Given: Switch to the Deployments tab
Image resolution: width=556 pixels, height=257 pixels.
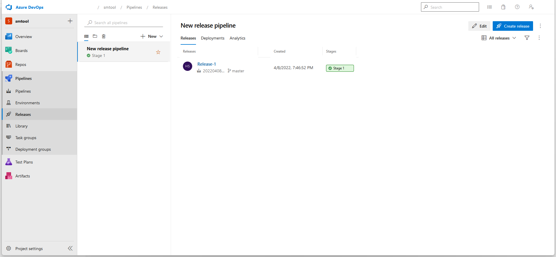Looking at the screenshot, I should click(213, 38).
